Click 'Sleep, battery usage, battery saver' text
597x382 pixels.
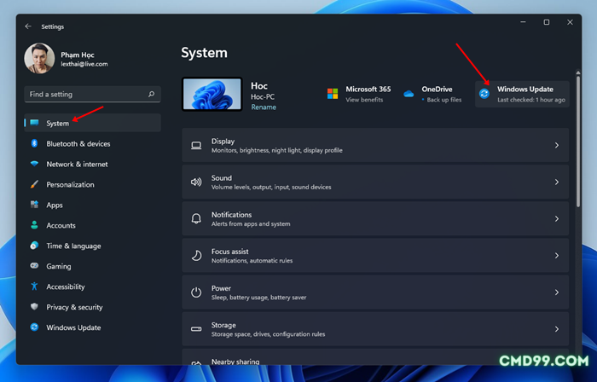(x=258, y=297)
